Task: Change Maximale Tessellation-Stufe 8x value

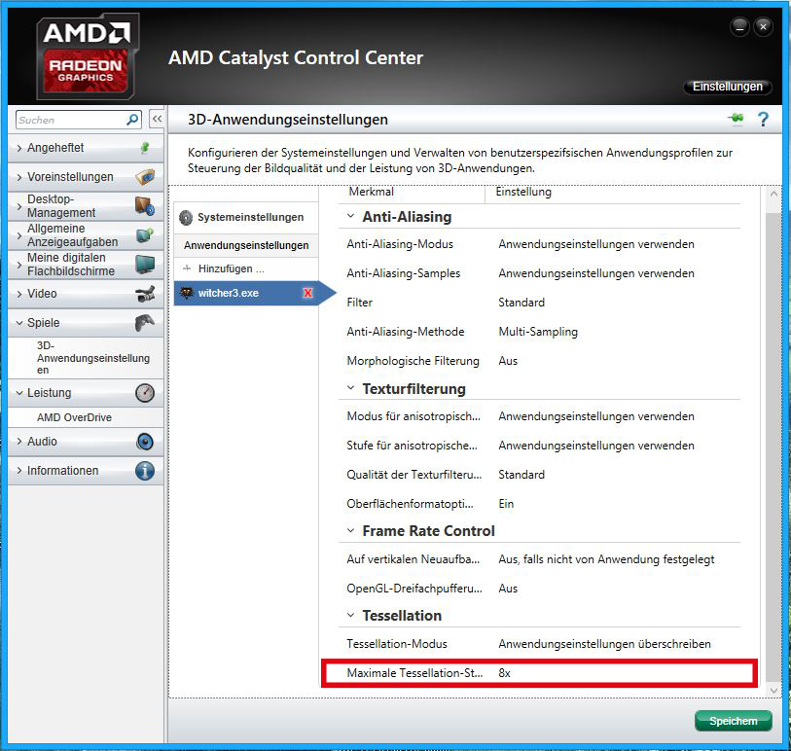Action: [x=504, y=673]
